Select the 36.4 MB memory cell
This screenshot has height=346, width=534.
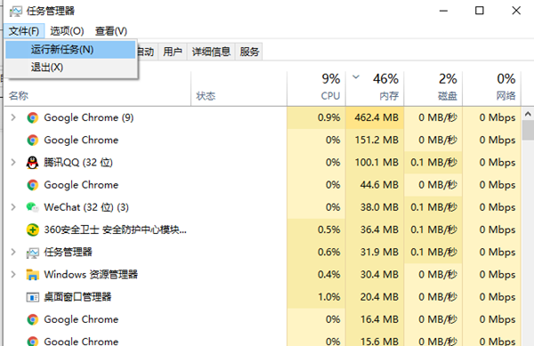pyautogui.click(x=375, y=229)
